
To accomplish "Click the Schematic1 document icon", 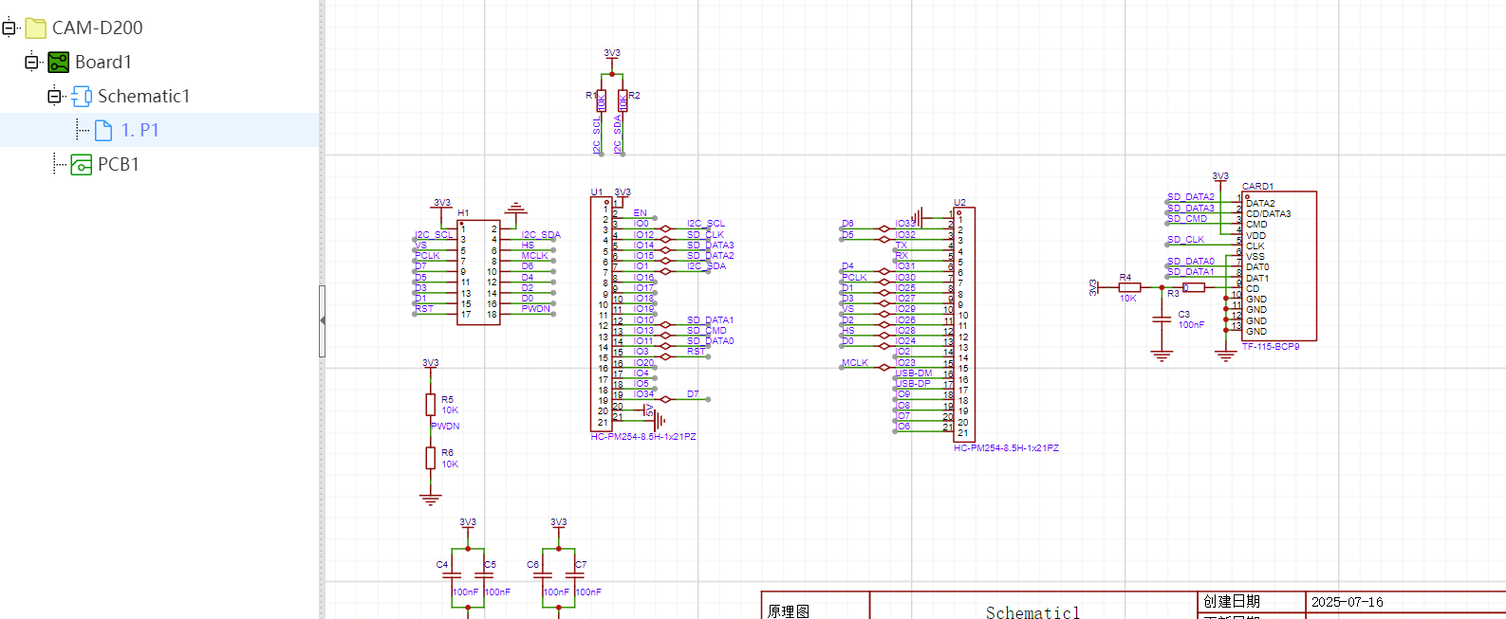I will (82, 97).
